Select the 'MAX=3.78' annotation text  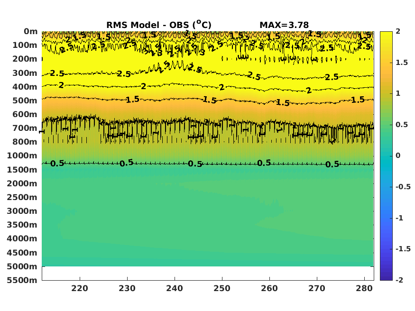pyautogui.click(x=284, y=25)
